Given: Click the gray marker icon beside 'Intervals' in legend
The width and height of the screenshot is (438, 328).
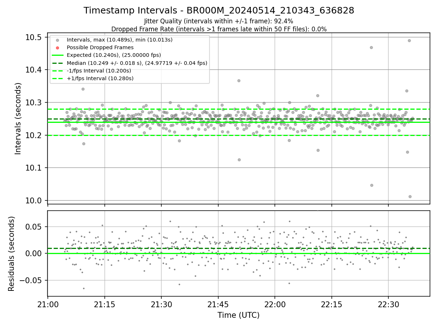Looking at the screenshot, I should (57, 40).
